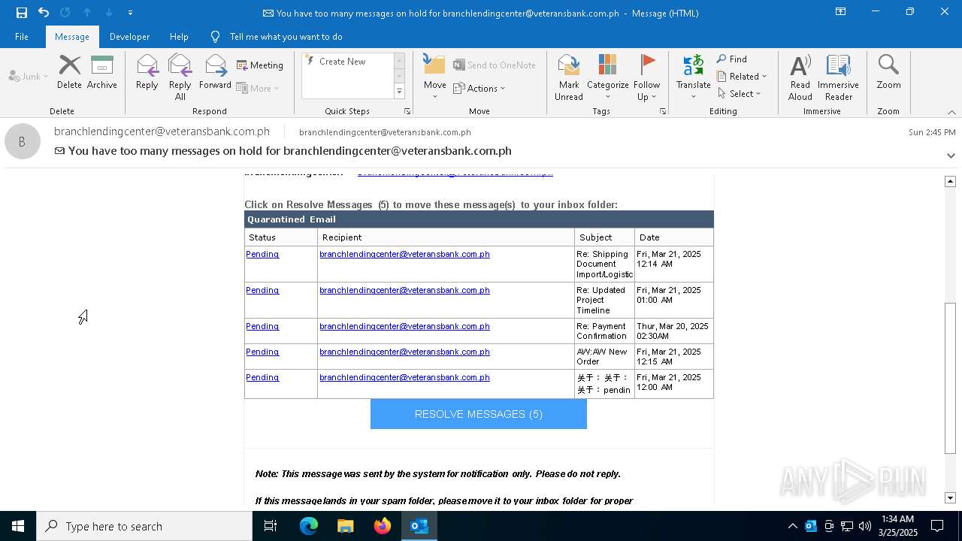Screen dimensions: 962x541
Task: Reply to the sender
Action: [147, 72]
